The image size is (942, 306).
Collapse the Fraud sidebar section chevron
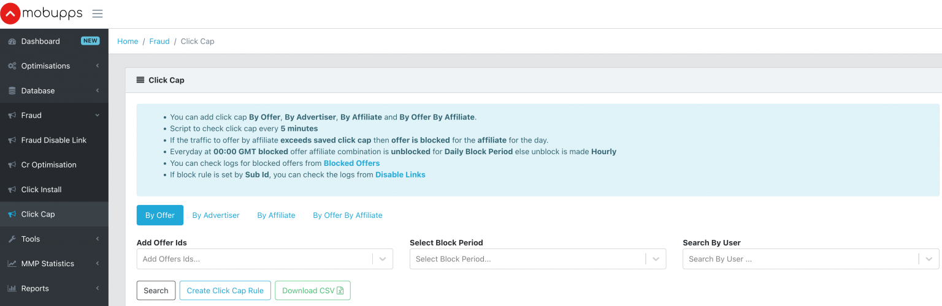pos(97,116)
